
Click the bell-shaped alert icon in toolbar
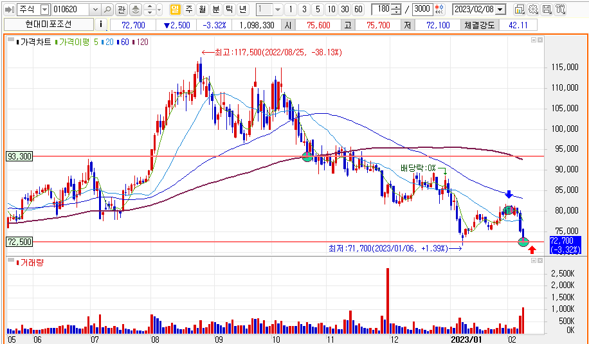coord(135,10)
